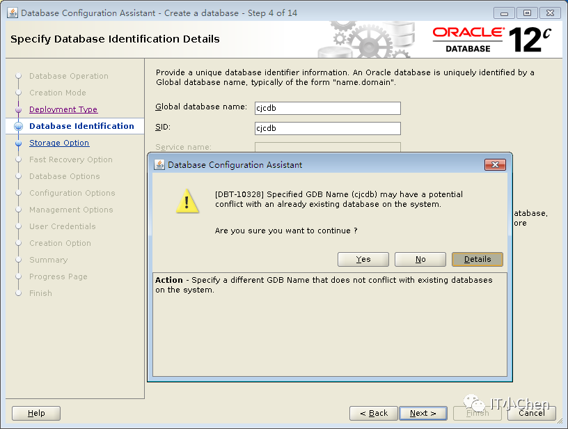Click the 'Specify Database Identification Details' heading

click(115, 39)
